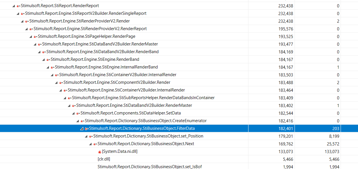The height and width of the screenshot is (169, 358).
Task: Click the hot path icon of FilterData
Action: 87,129
